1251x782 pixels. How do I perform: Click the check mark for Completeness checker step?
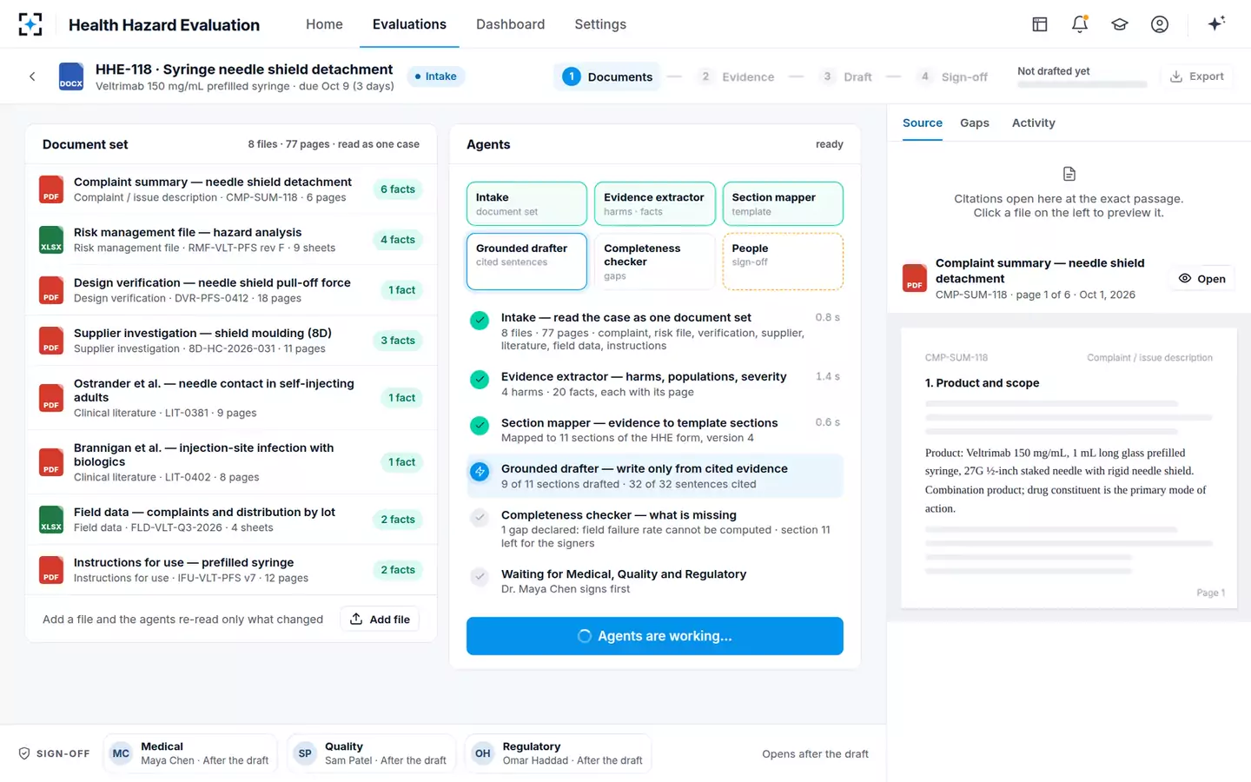[x=480, y=518]
